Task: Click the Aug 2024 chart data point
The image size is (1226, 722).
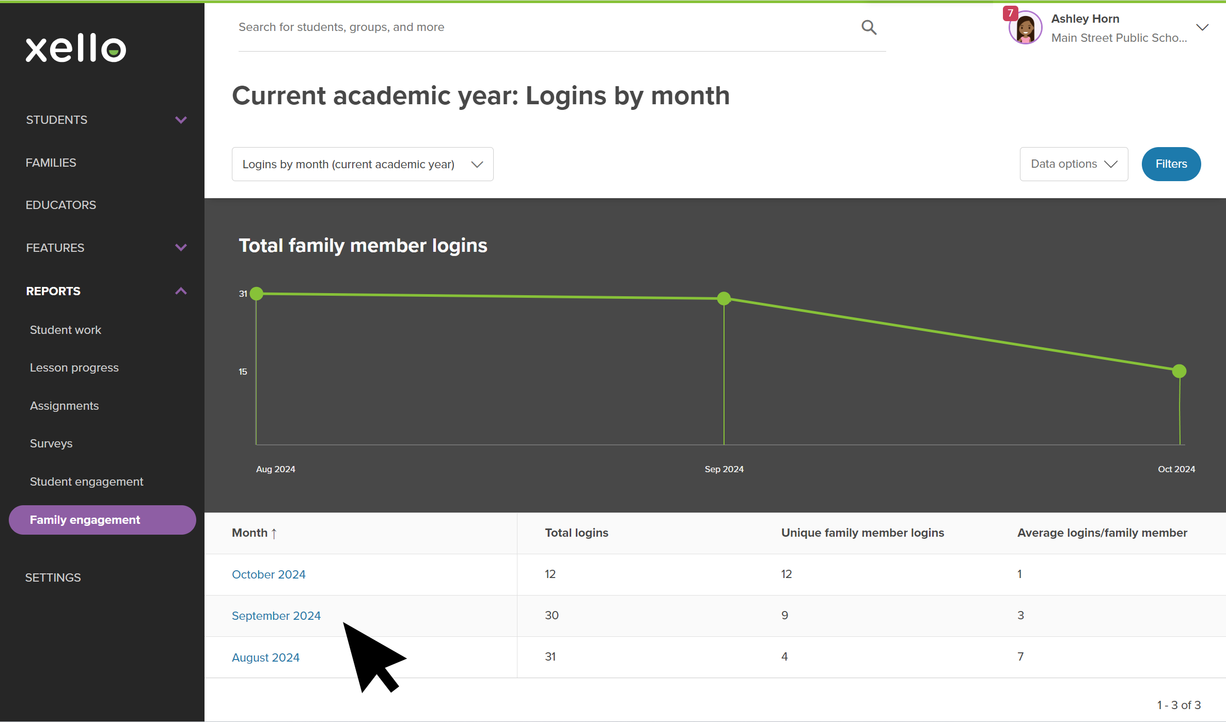Action: (x=257, y=294)
